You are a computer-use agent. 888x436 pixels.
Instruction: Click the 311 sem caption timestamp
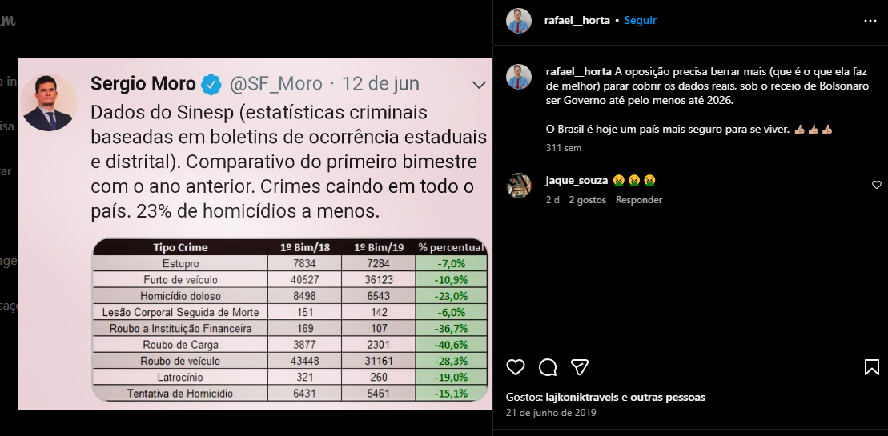[563, 148]
